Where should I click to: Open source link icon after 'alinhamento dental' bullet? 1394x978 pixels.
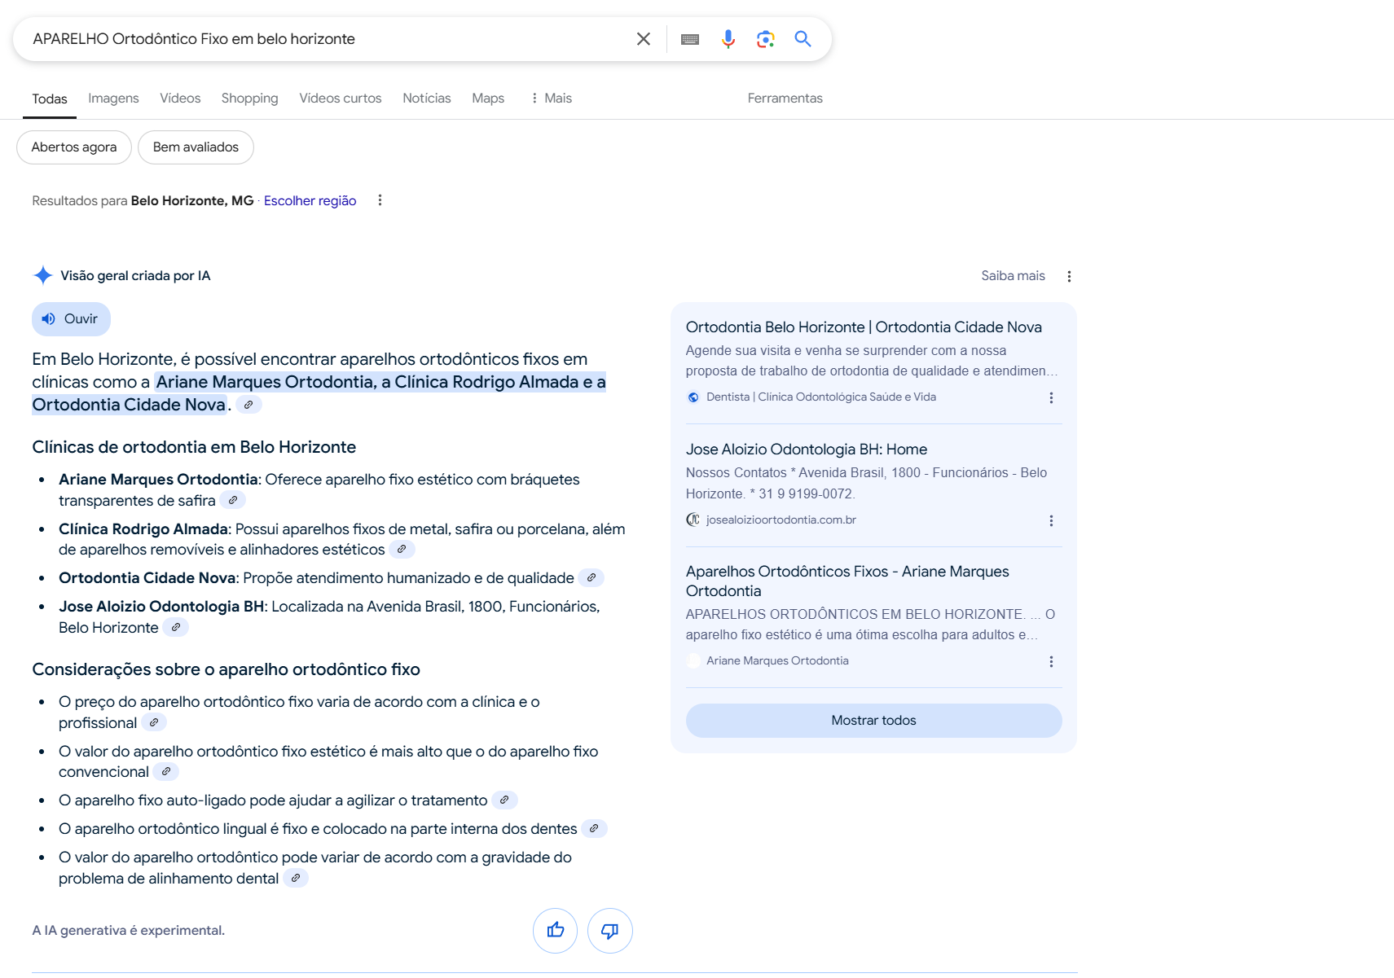tap(296, 878)
